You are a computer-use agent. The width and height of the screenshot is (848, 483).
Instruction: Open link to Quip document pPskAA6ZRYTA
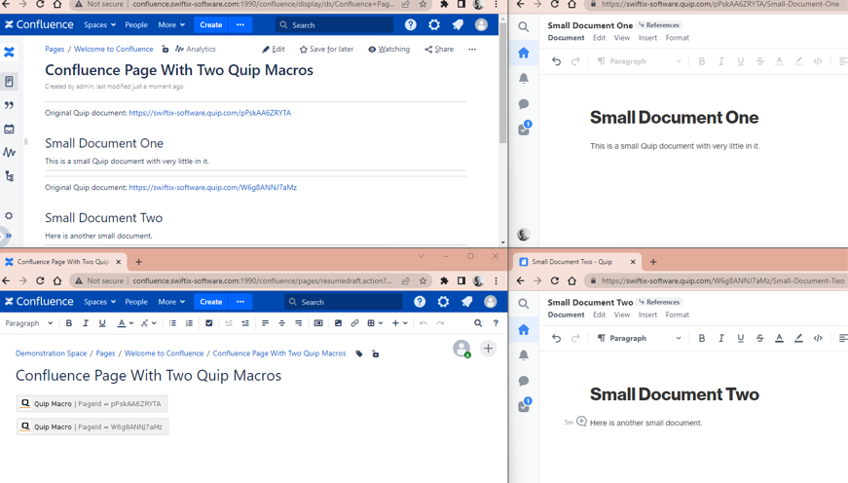210,113
